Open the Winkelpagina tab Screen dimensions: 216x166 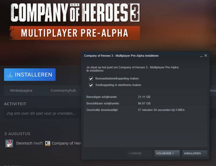(x=21, y=91)
